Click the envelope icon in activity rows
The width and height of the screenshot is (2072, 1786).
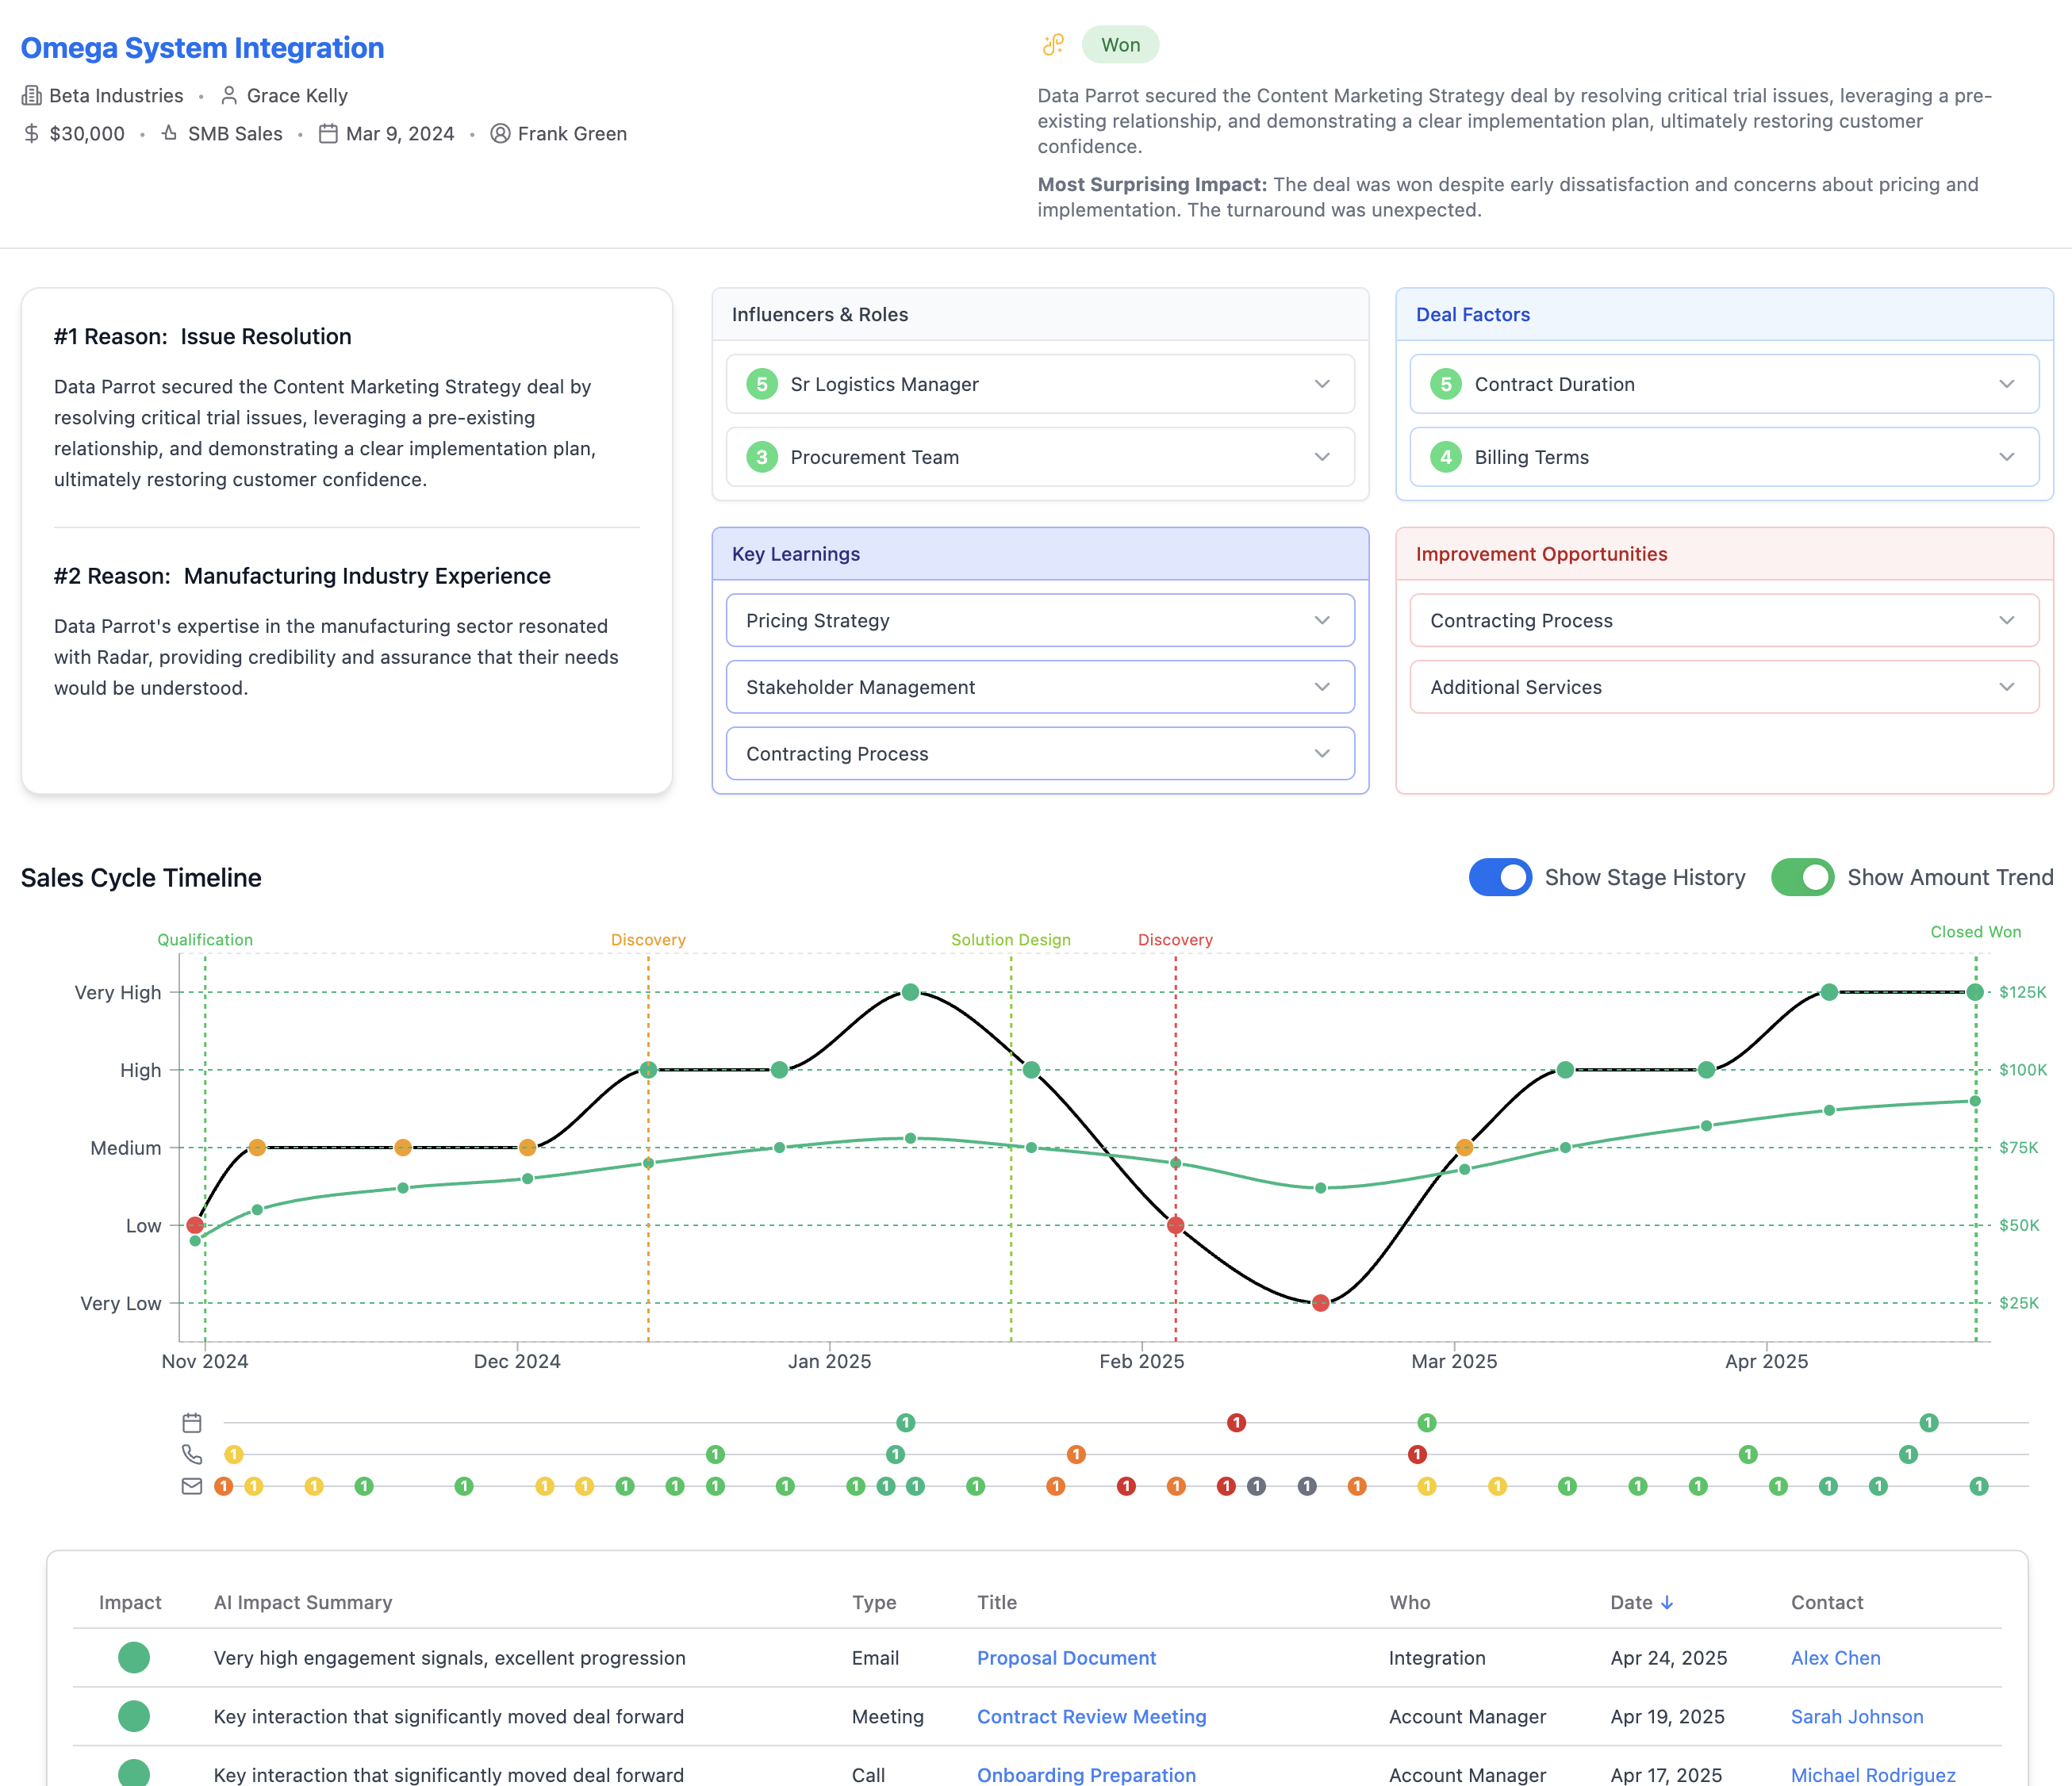[x=192, y=1486]
